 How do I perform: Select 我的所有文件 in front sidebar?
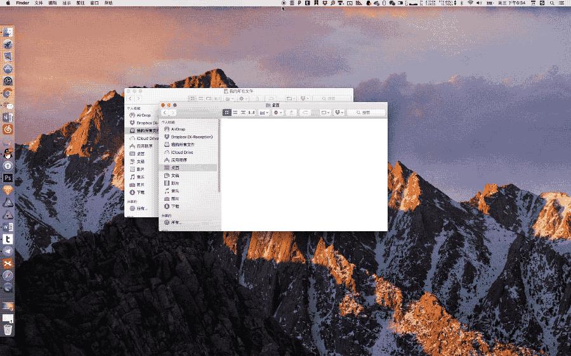[x=182, y=144]
